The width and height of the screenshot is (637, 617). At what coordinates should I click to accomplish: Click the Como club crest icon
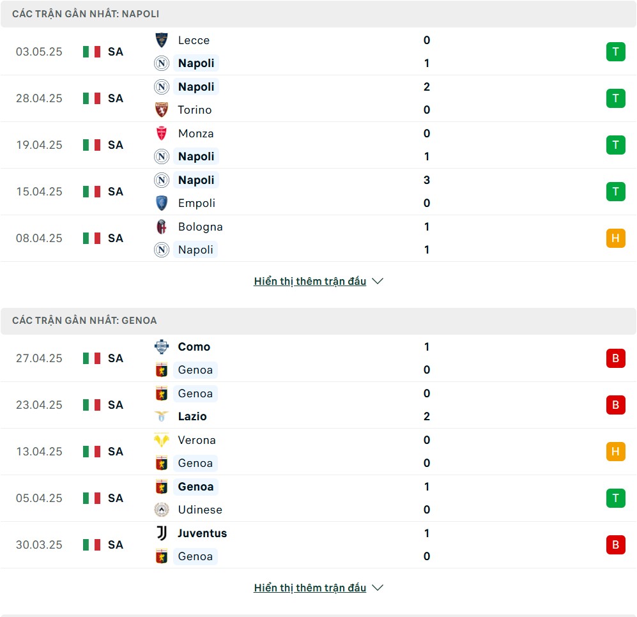pyautogui.click(x=162, y=346)
